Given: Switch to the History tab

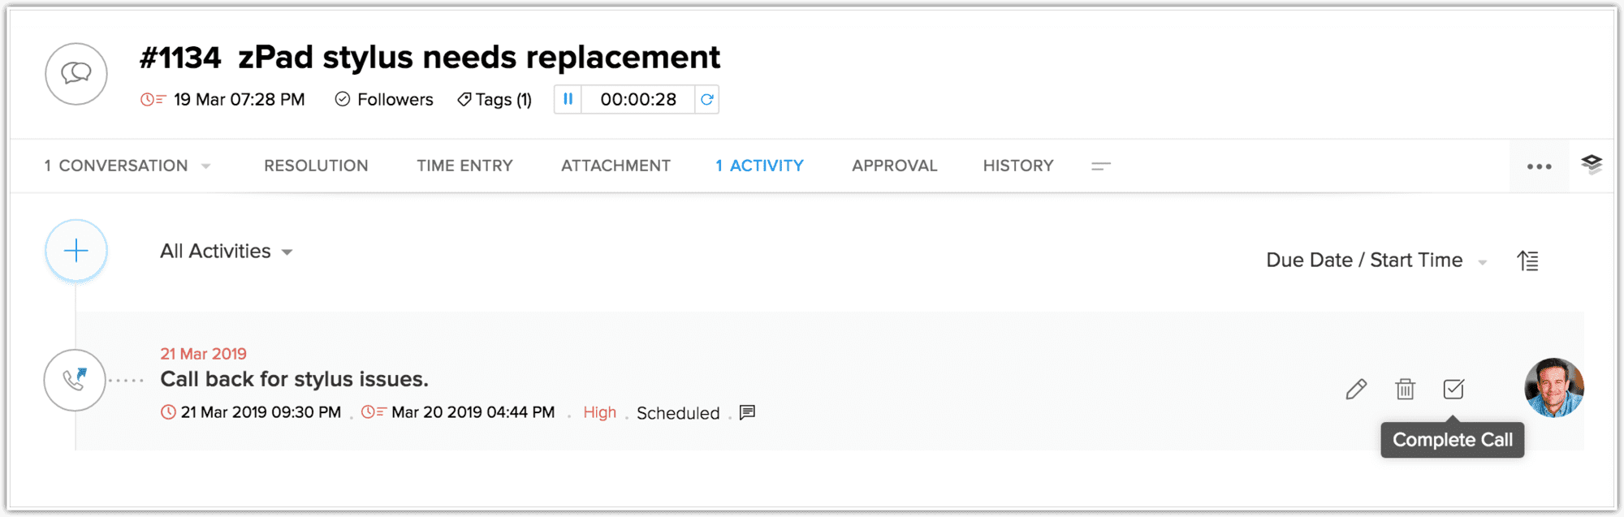Looking at the screenshot, I should click(1018, 166).
